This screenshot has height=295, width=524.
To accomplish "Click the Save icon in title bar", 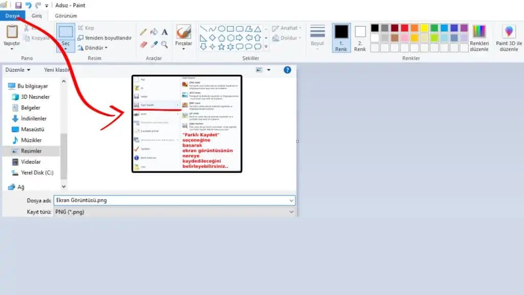I will click(19, 5).
